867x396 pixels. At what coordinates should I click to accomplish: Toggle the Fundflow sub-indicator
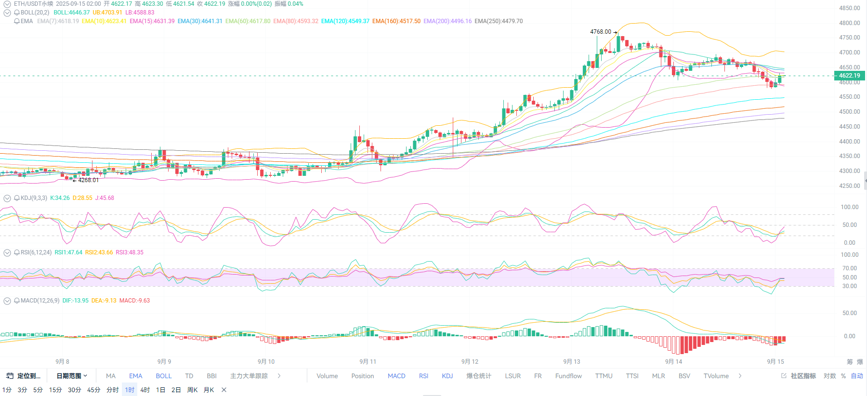click(x=568, y=376)
